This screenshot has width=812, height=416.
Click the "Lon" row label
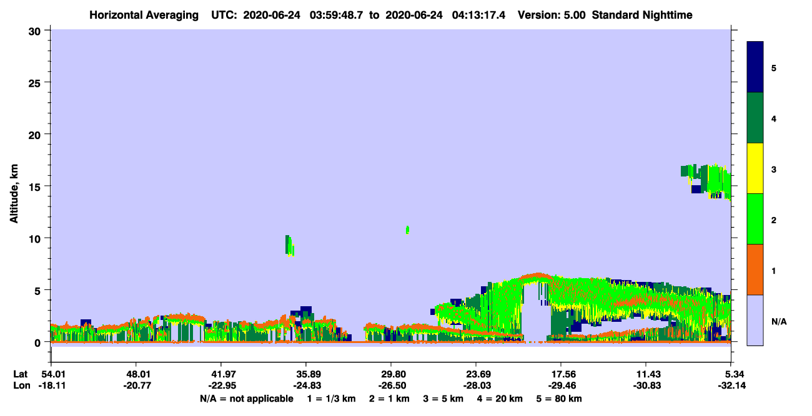(21, 385)
